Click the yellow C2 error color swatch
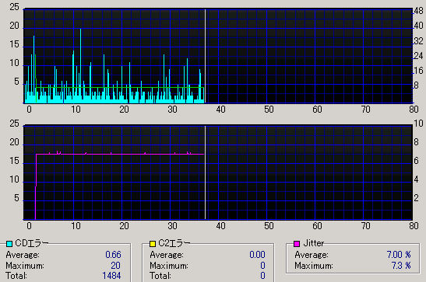The image size is (426, 282). pyautogui.click(x=153, y=244)
